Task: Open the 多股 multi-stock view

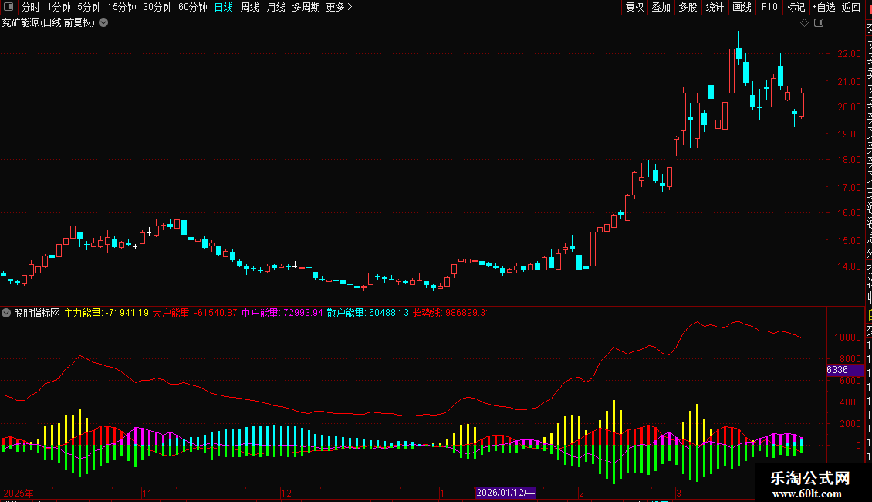Action: [x=688, y=7]
